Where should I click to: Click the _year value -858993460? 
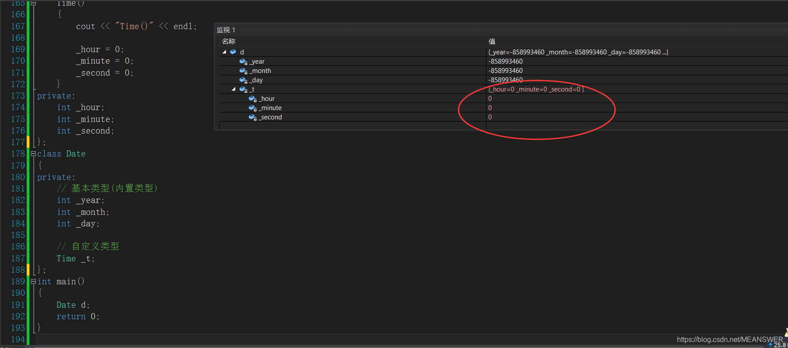pos(505,61)
